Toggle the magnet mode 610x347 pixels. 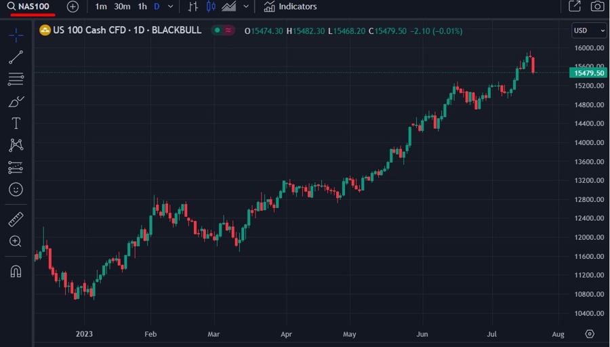pyautogui.click(x=16, y=271)
